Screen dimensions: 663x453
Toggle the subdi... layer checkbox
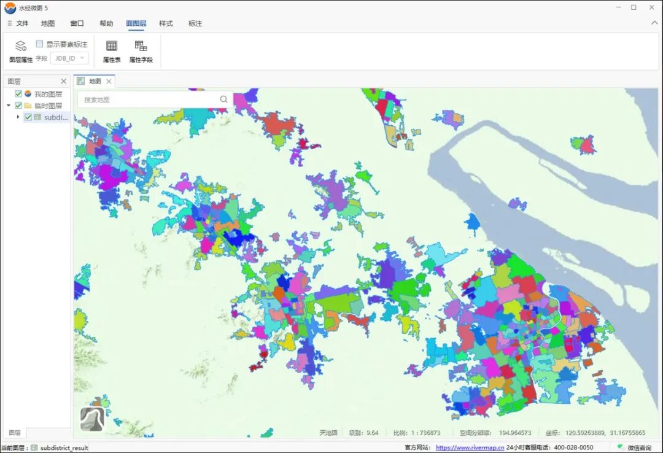[28, 117]
